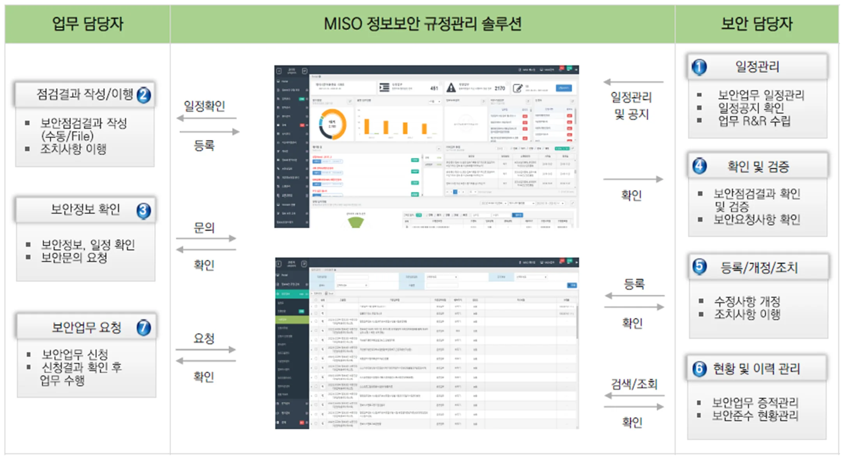The image size is (842, 462).
Task: Click the red badge on first dashboard list row
Action: (525, 116)
